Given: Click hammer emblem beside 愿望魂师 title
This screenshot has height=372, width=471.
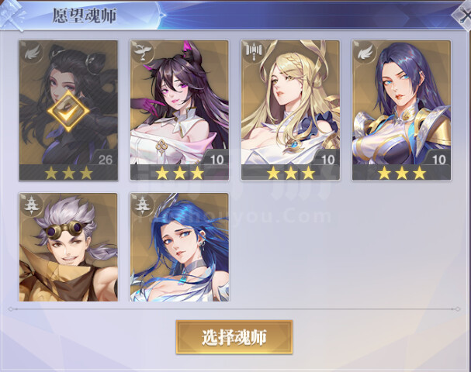Looking at the screenshot, I should tap(12, 15).
